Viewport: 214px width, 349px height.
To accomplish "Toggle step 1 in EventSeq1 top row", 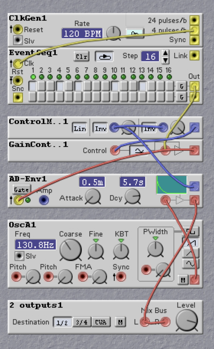I will [32, 86].
